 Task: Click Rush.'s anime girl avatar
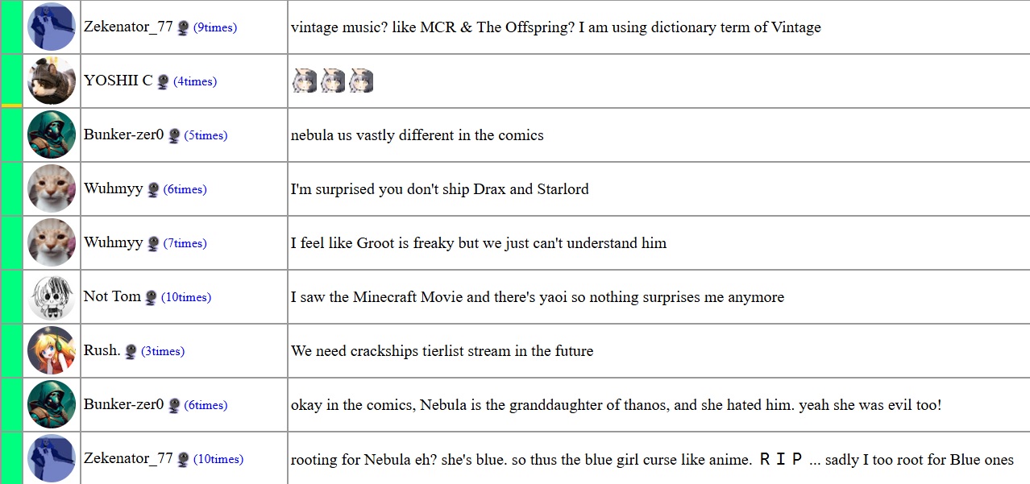52,350
